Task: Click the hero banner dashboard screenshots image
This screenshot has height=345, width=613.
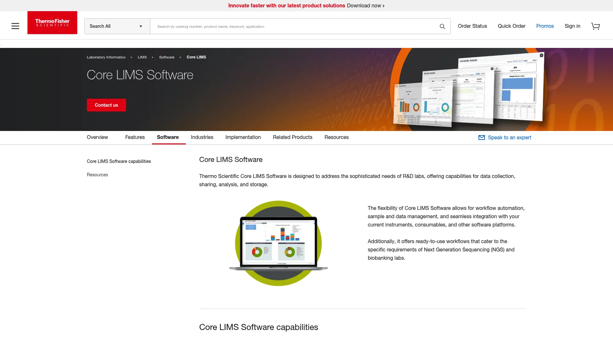Action: [468, 90]
